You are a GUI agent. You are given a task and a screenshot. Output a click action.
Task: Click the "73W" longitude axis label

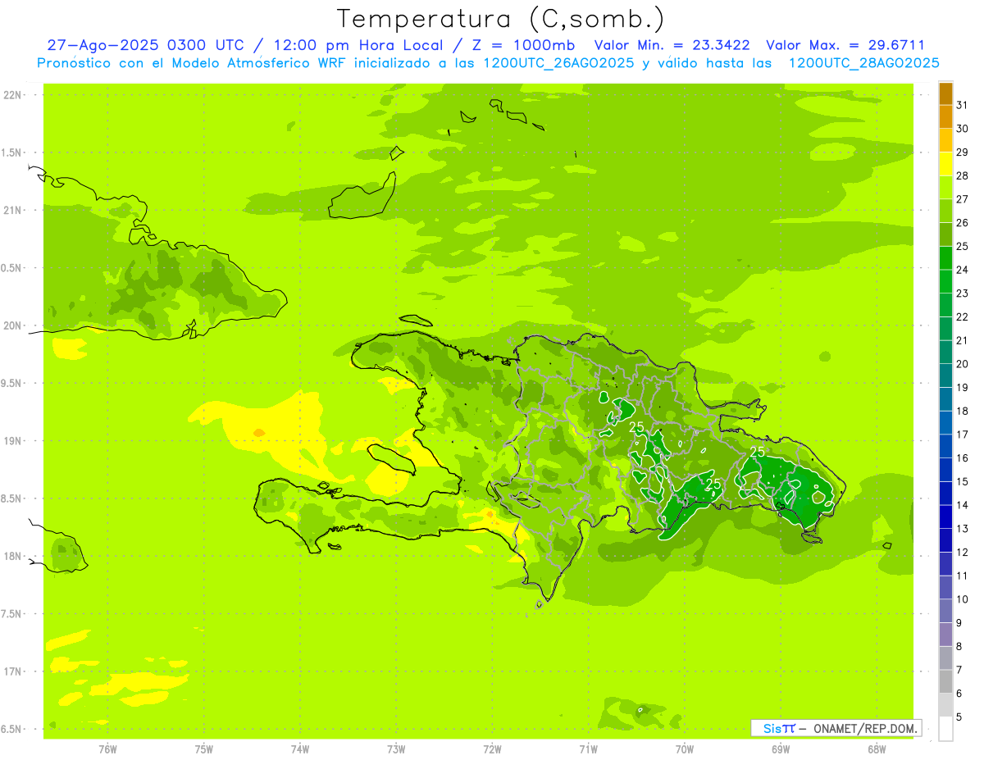tap(396, 749)
